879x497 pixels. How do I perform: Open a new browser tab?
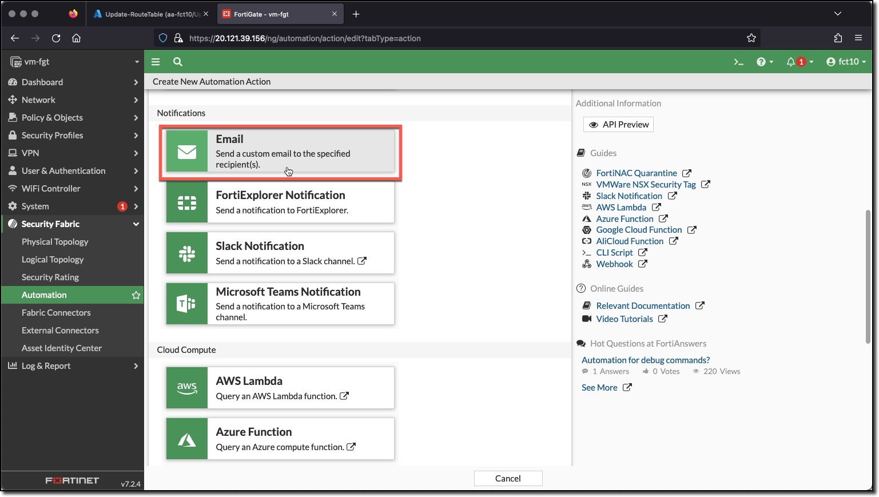click(356, 14)
